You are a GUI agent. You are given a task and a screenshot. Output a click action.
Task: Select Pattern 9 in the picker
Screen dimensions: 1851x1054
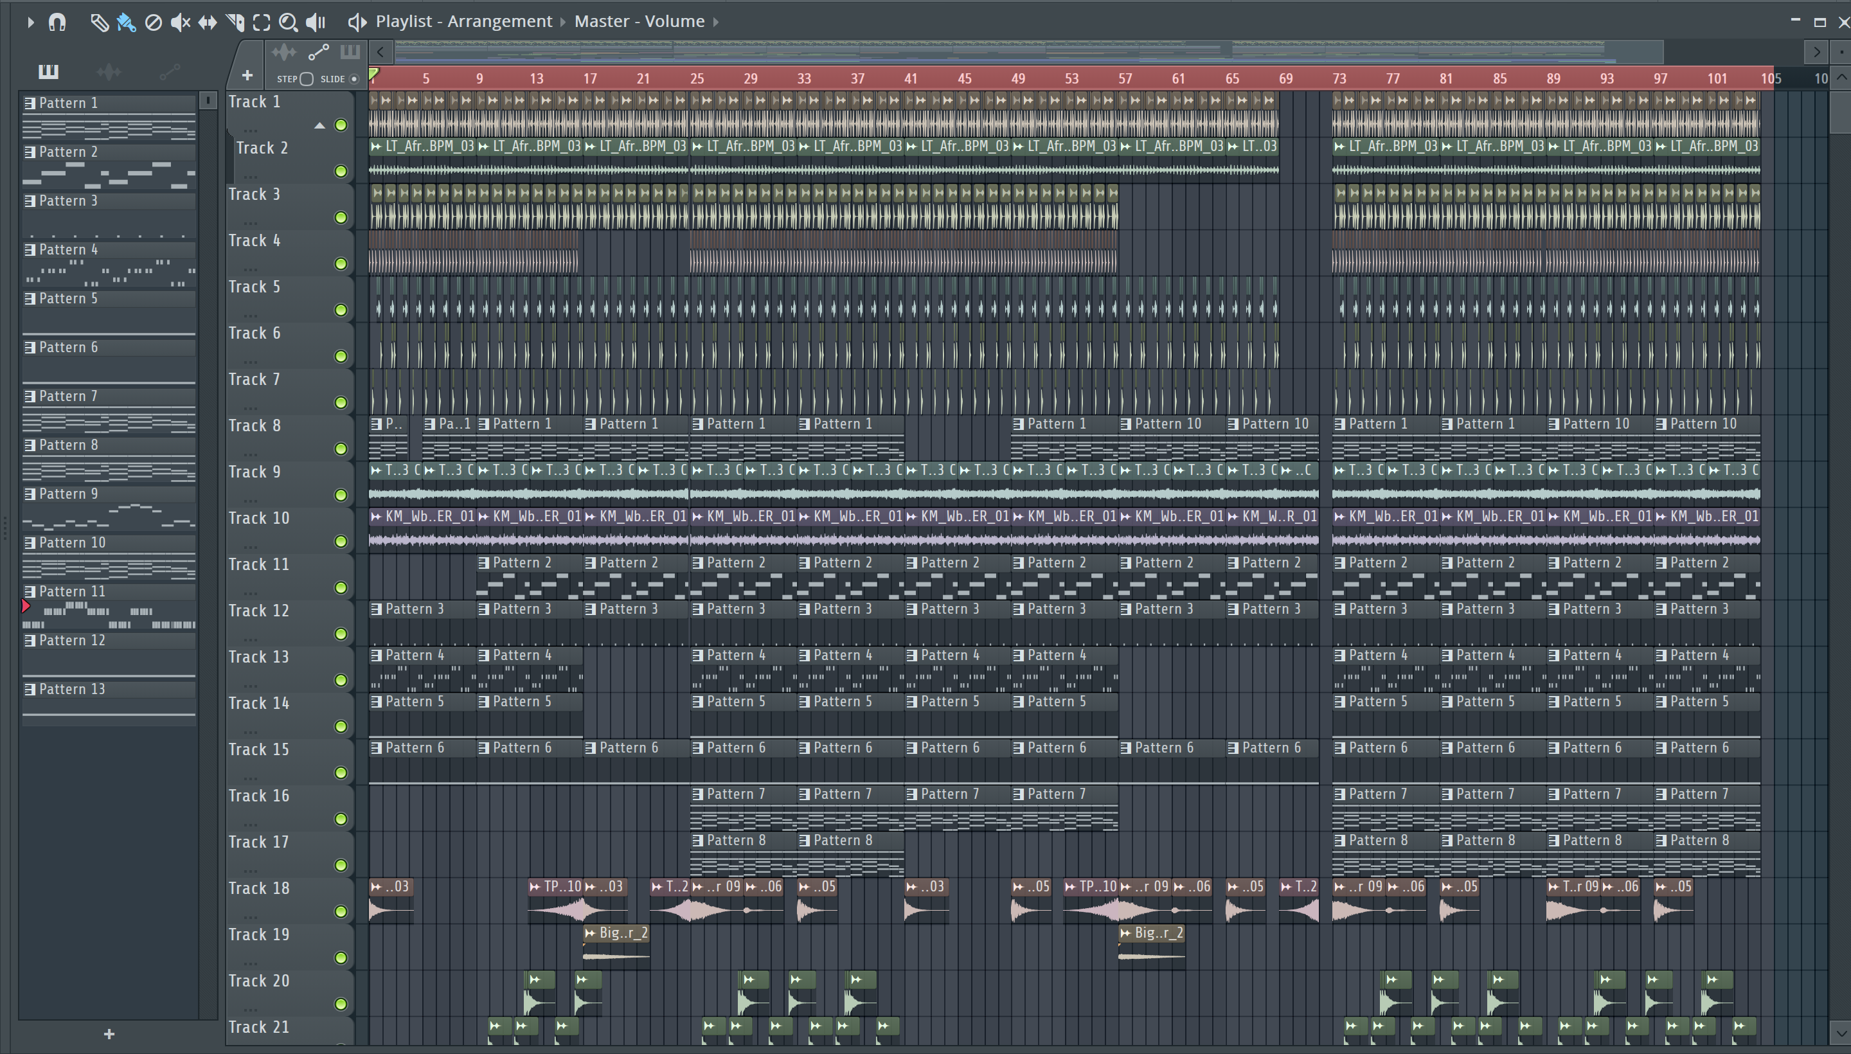(x=109, y=508)
